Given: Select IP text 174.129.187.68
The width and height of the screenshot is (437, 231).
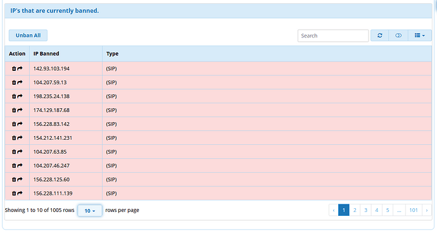Looking at the screenshot, I should 51,110.
